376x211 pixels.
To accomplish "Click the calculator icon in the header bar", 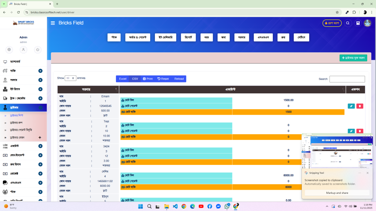I will click(358, 23).
